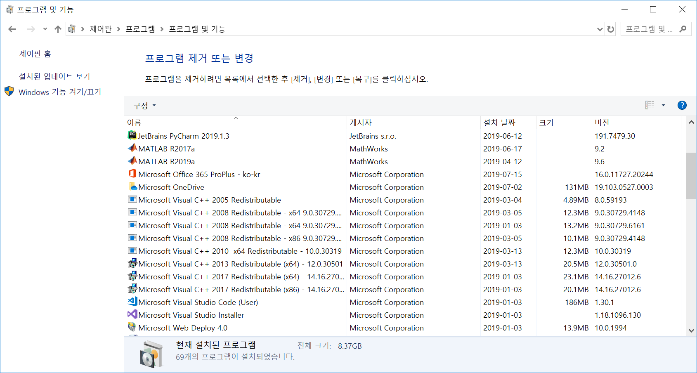The width and height of the screenshot is (697, 373).
Task: Open the 제어판 홈 link
Action: [x=35, y=54]
